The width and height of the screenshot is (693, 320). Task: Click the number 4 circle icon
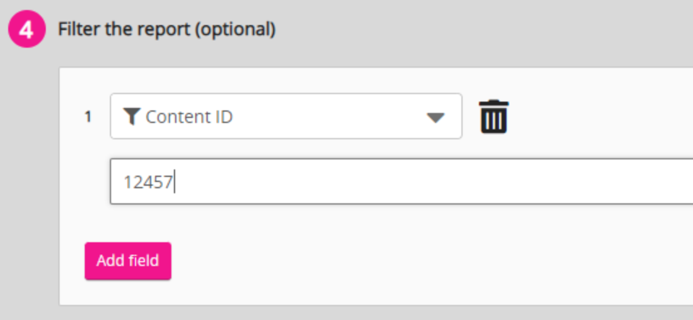coord(27,29)
